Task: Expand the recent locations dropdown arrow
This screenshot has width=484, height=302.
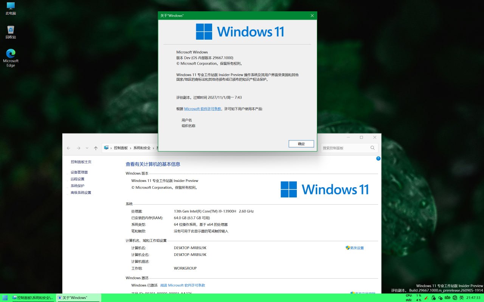Action: 87,148
